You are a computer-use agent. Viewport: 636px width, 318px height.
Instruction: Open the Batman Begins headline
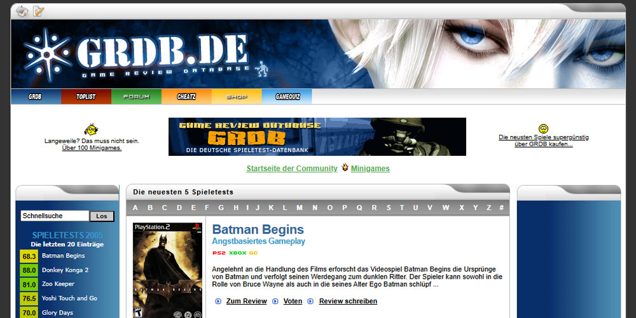pyautogui.click(x=258, y=230)
